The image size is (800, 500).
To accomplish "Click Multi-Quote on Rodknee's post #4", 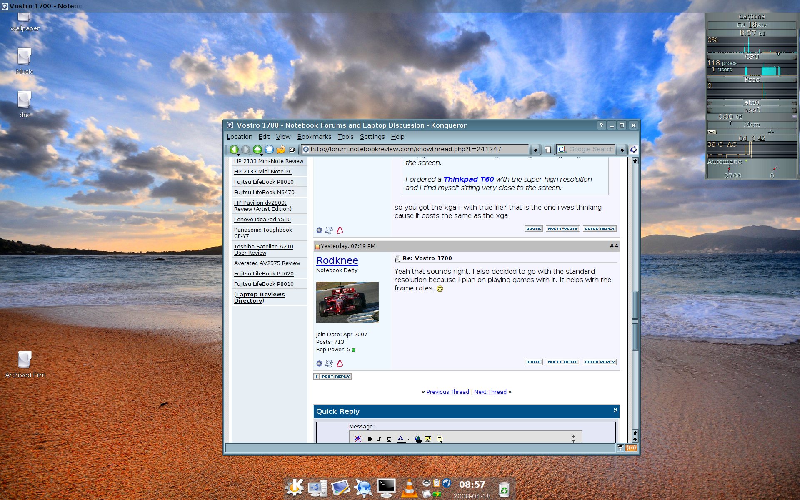I will [x=562, y=362].
